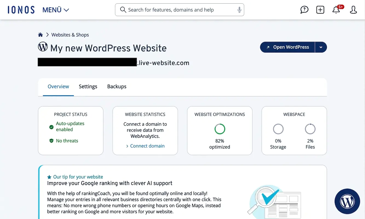The width and height of the screenshot is (365, 219).
Task: Click the IONOS logo
Action: [21, 9]
